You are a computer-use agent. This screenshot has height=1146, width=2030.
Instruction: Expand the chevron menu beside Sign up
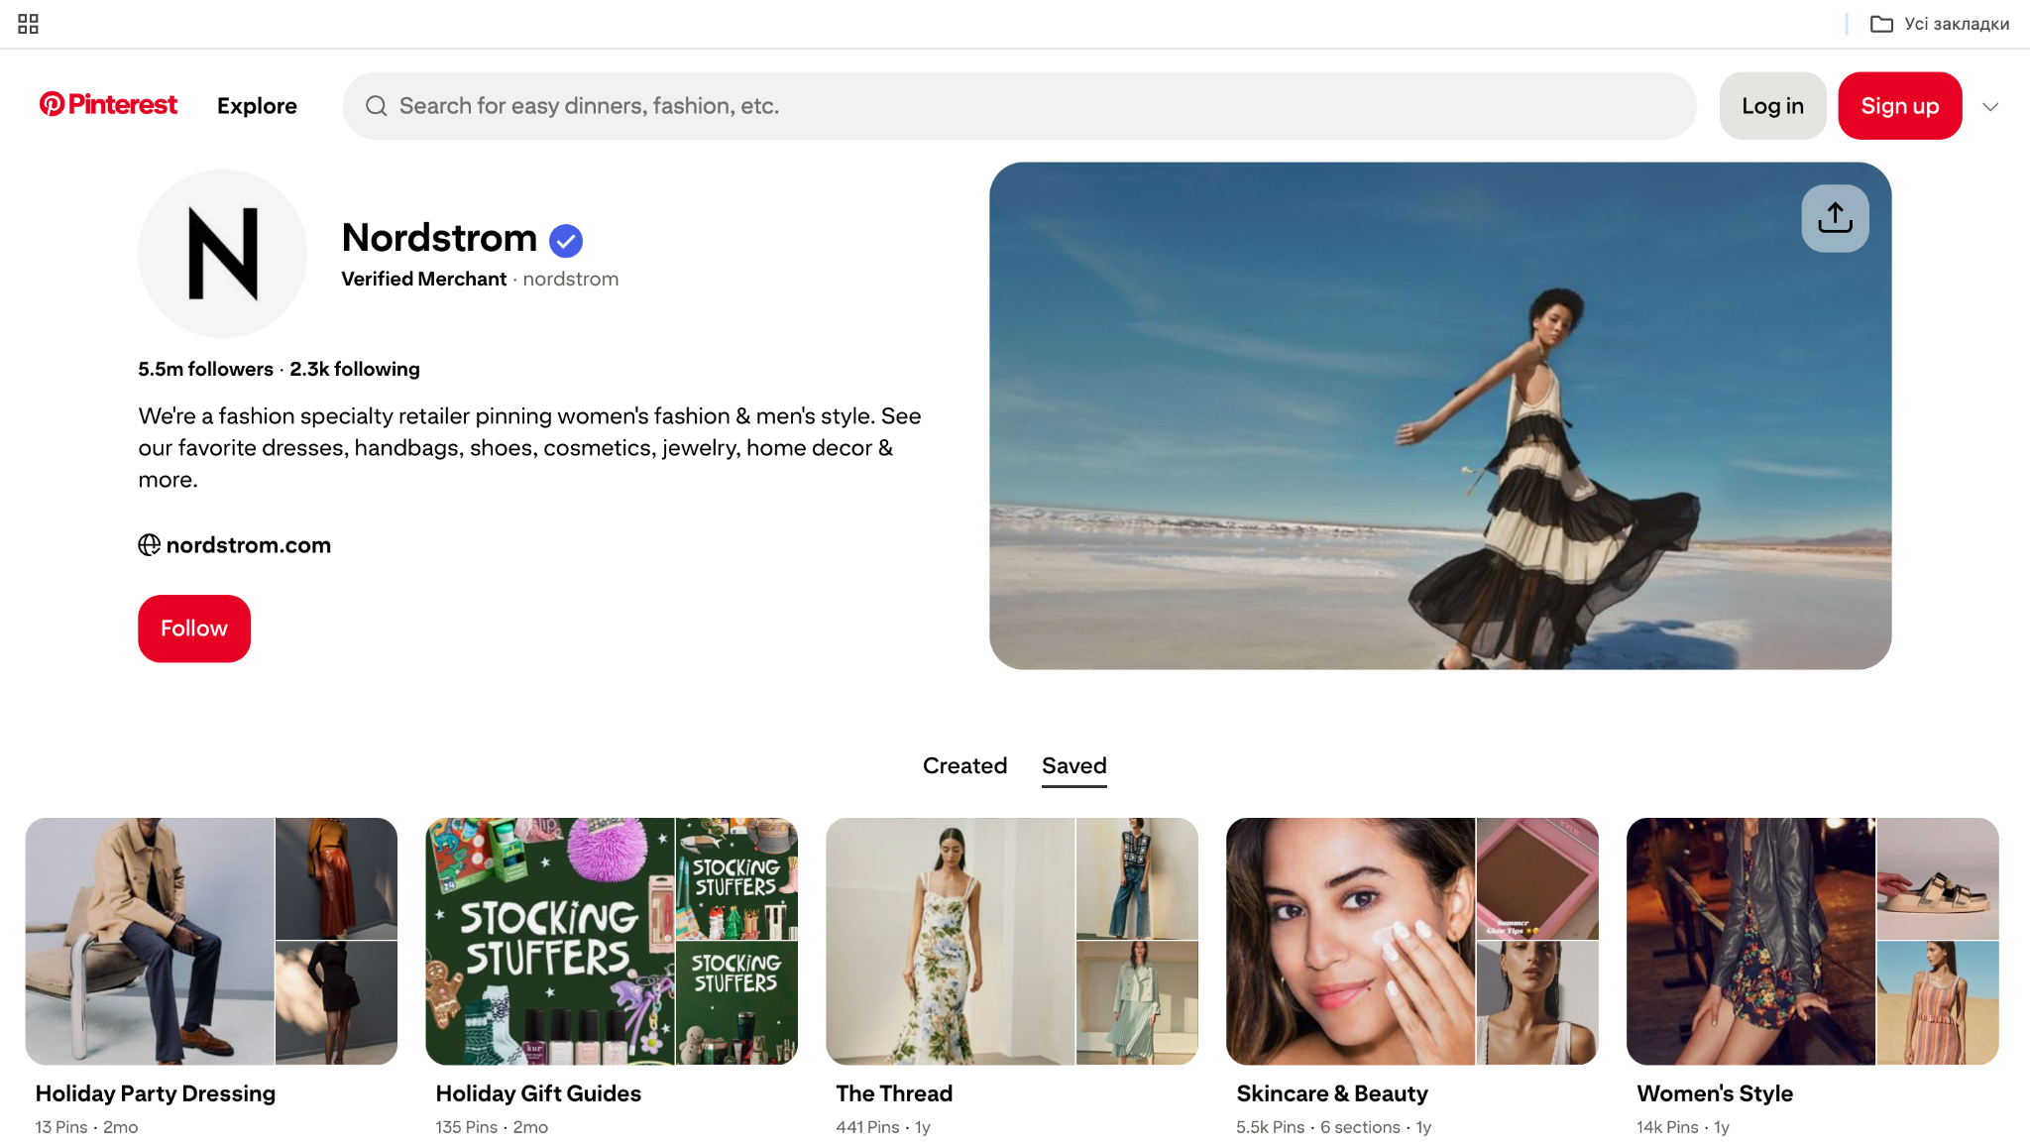pos(1990,106)
